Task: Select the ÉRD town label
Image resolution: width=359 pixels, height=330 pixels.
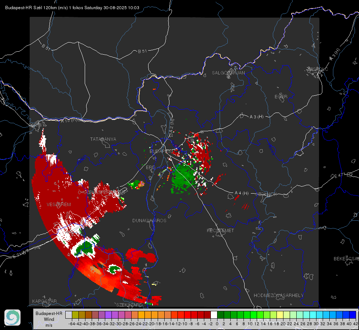Action: (x=150, y=168)
